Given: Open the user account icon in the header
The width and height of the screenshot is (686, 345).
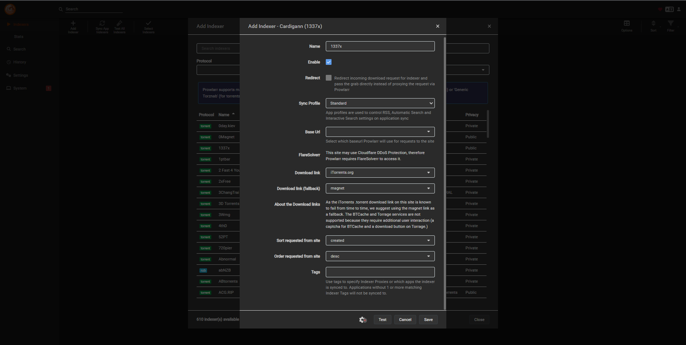Looking at the screenshot, I should pyautogui.click(x=679, y=9).
